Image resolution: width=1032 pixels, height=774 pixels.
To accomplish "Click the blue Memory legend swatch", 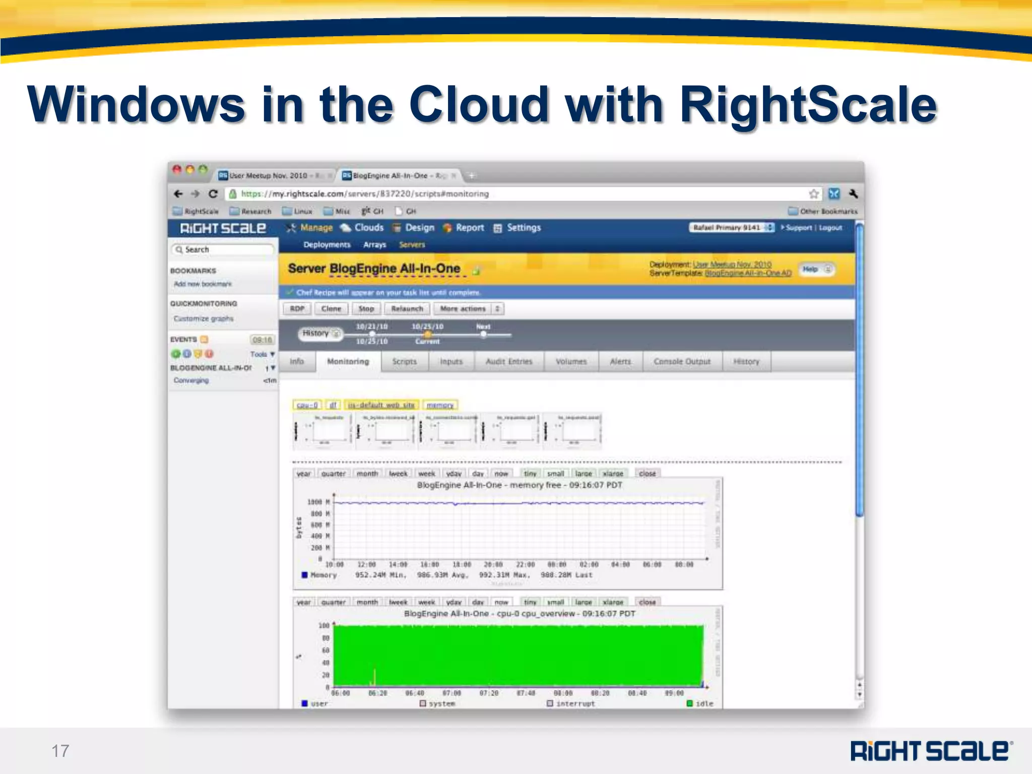I will [x=304, y=575].
